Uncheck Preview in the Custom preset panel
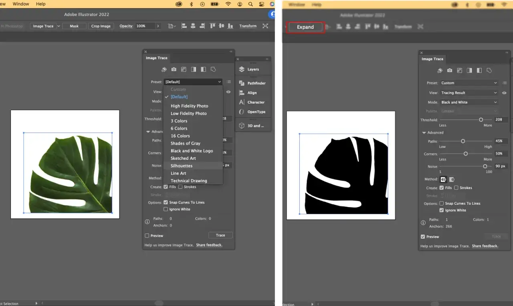The width and height of the screenshot is (513, 306). [x=423, y=237]
